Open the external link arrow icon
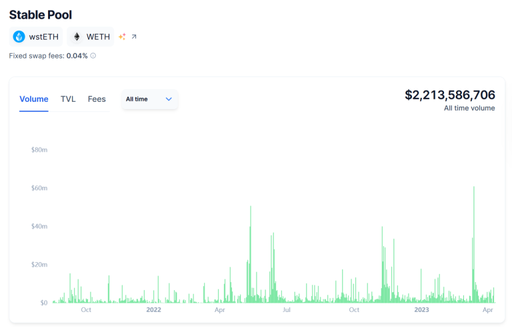 [x=134, y=37]
